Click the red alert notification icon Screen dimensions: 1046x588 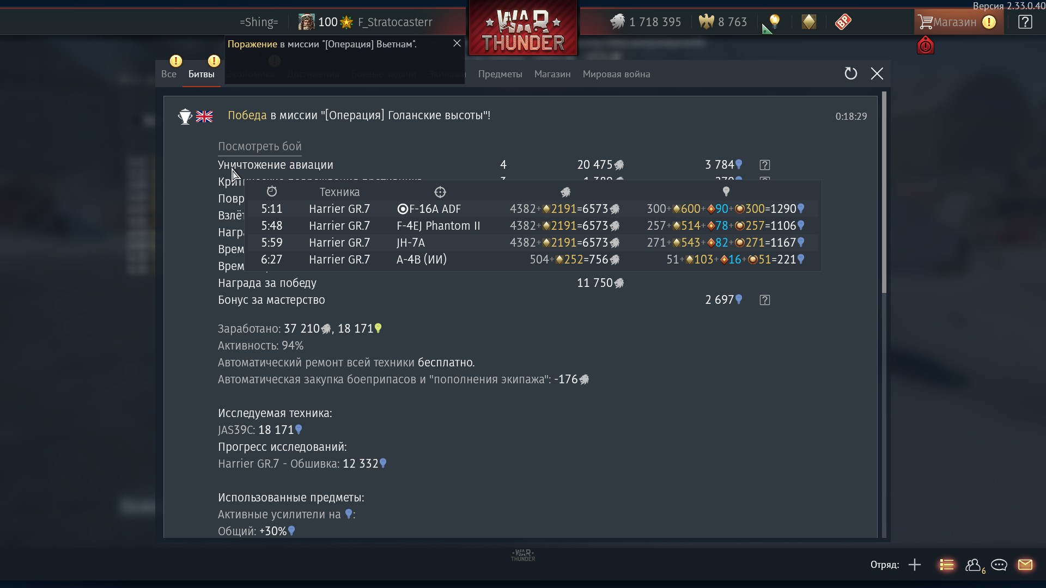926,45
